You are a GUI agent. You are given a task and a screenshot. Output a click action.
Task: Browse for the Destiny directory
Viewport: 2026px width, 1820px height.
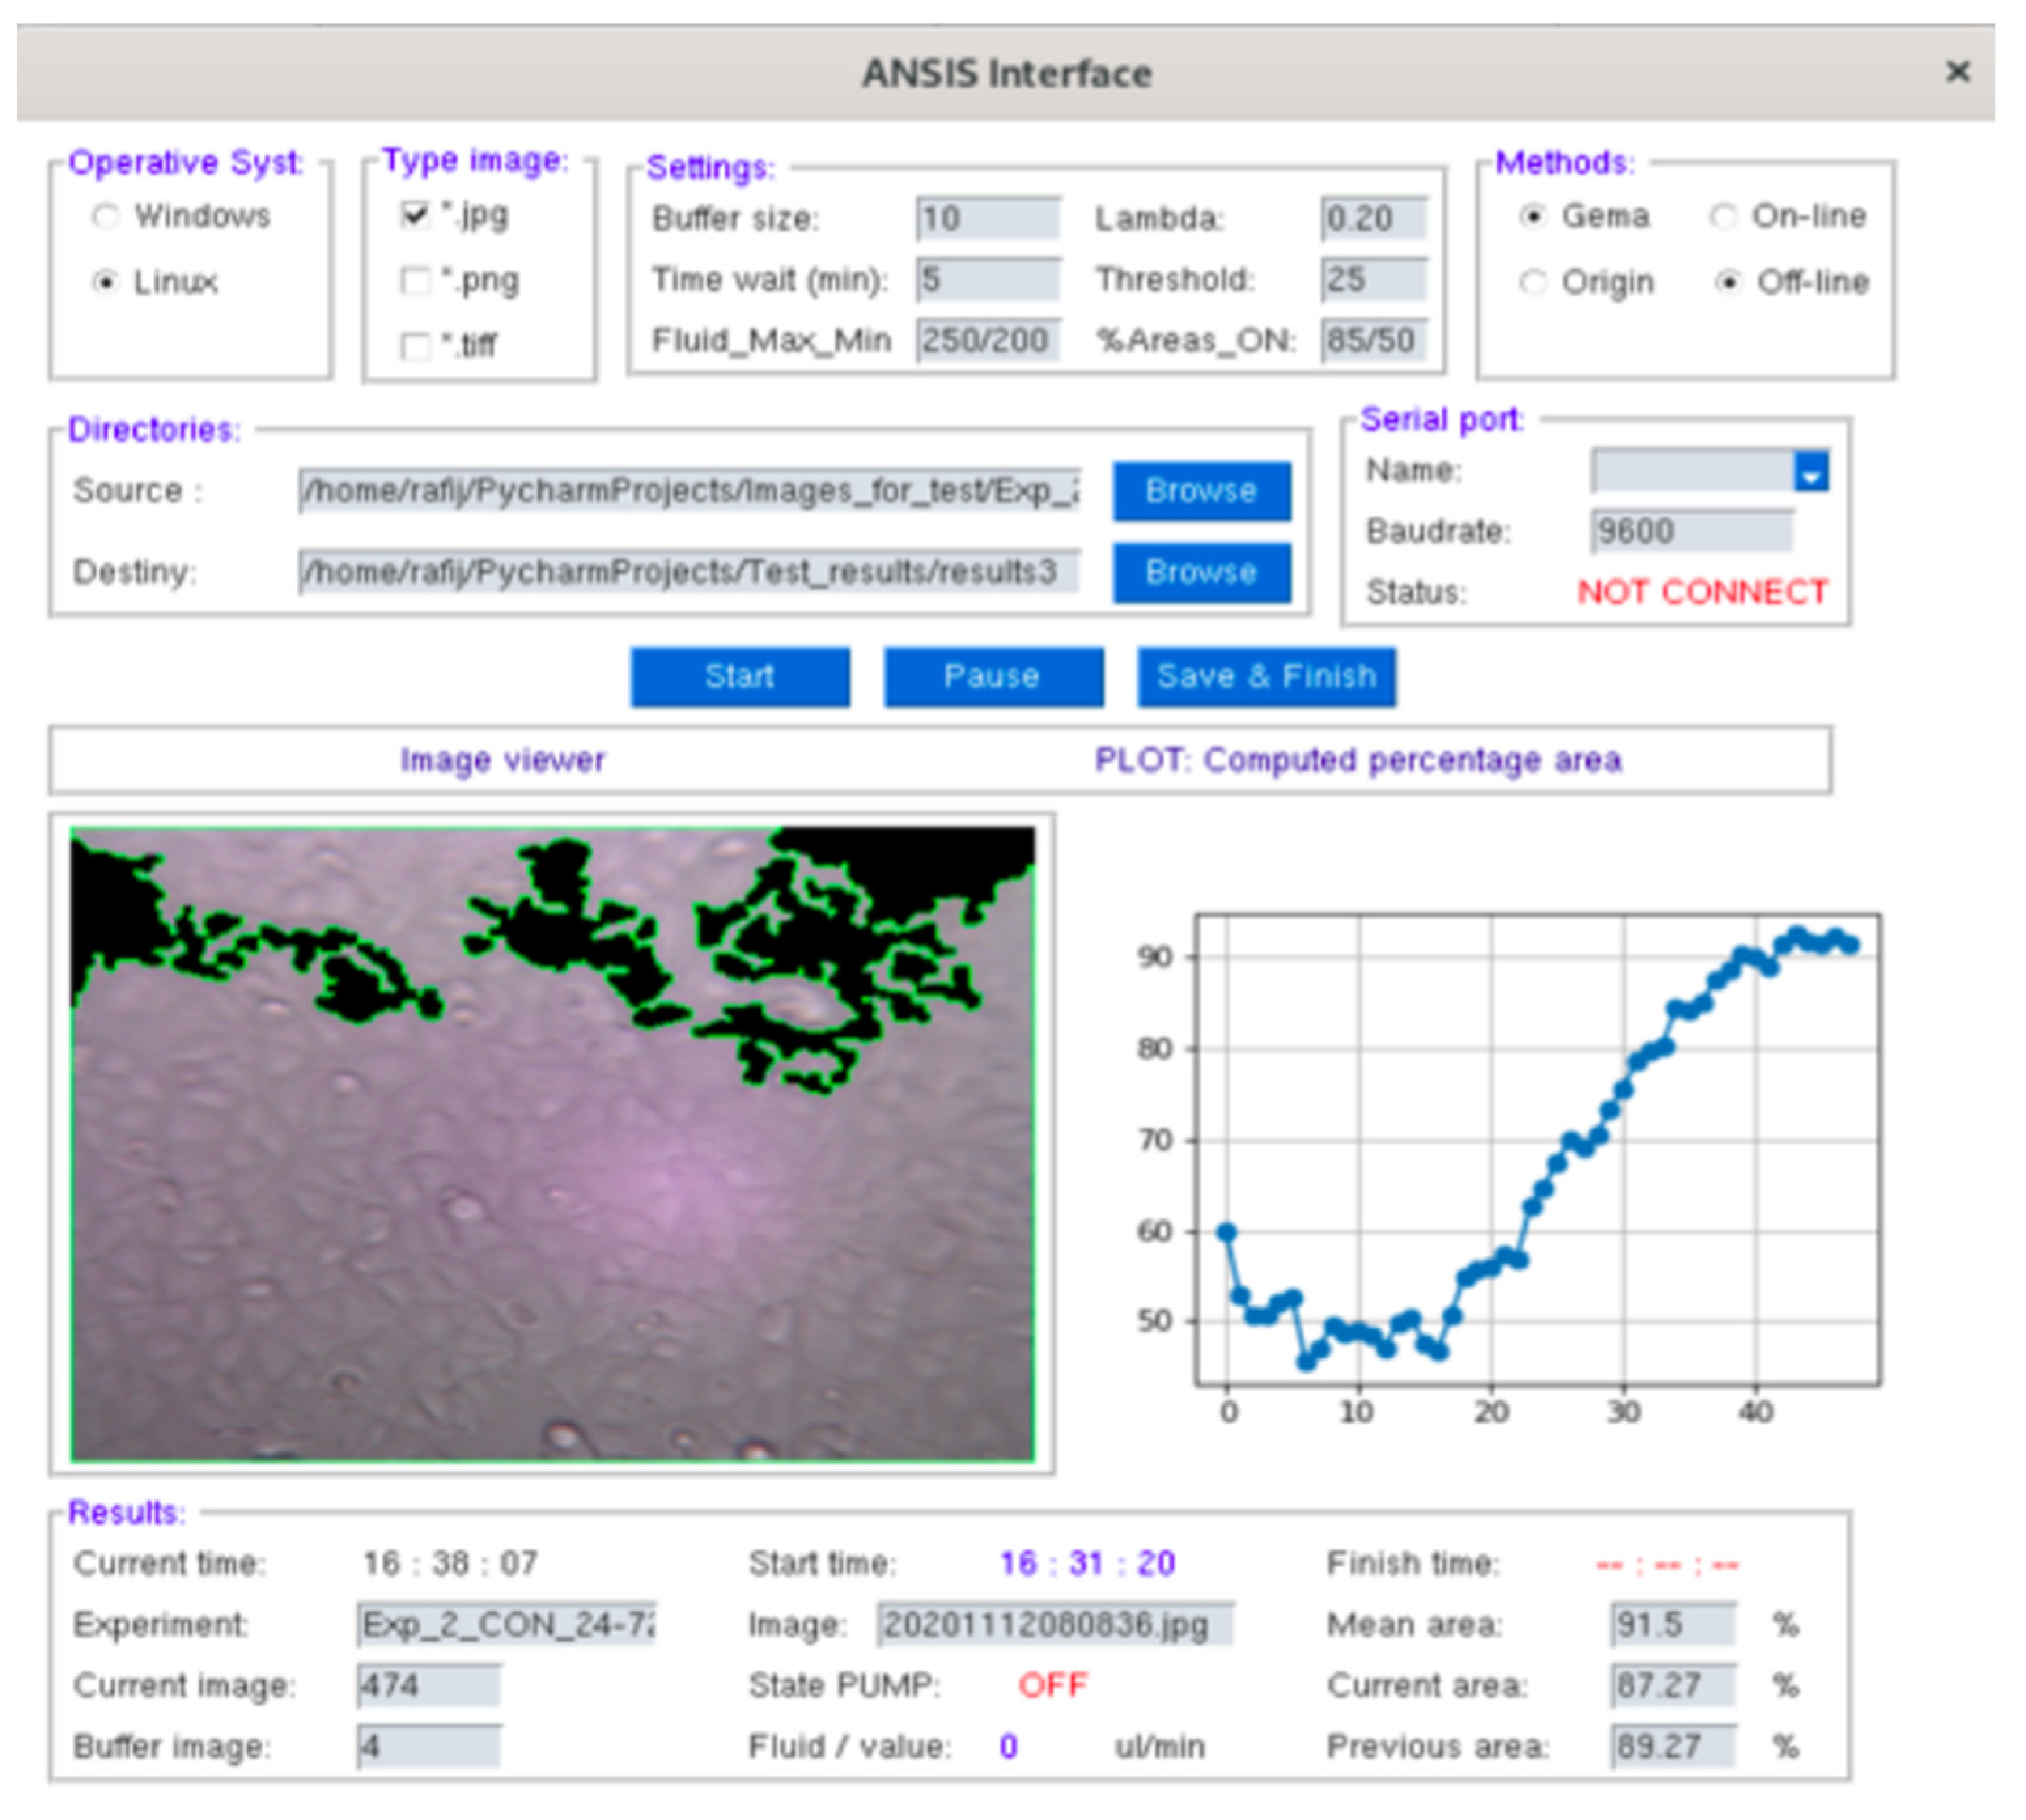(1201, 572)
